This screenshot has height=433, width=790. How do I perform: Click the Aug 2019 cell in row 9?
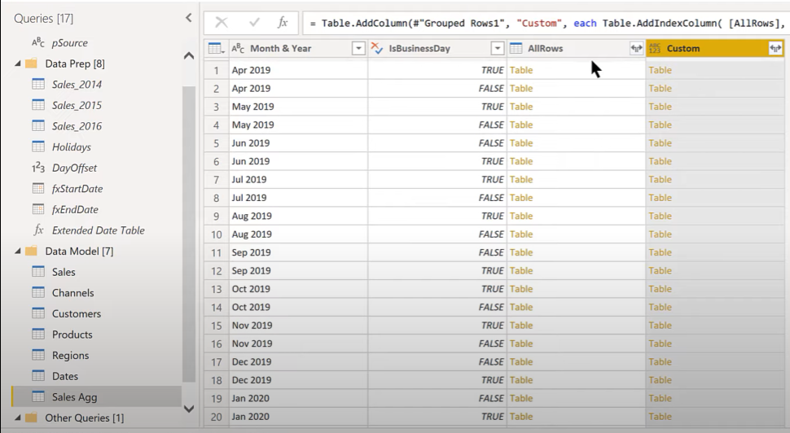pyautogui.click(x=298, y=216)
